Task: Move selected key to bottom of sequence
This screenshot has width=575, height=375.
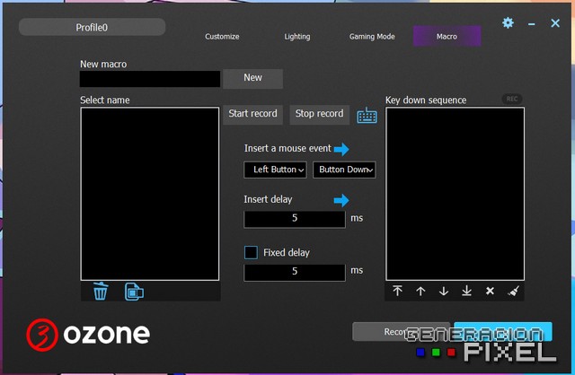Action: click(466, 291)
